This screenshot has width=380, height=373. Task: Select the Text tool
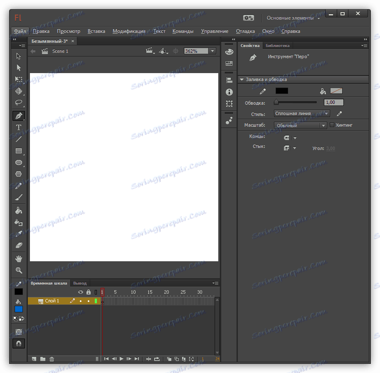pyautogui.click(x=19, y=128)
